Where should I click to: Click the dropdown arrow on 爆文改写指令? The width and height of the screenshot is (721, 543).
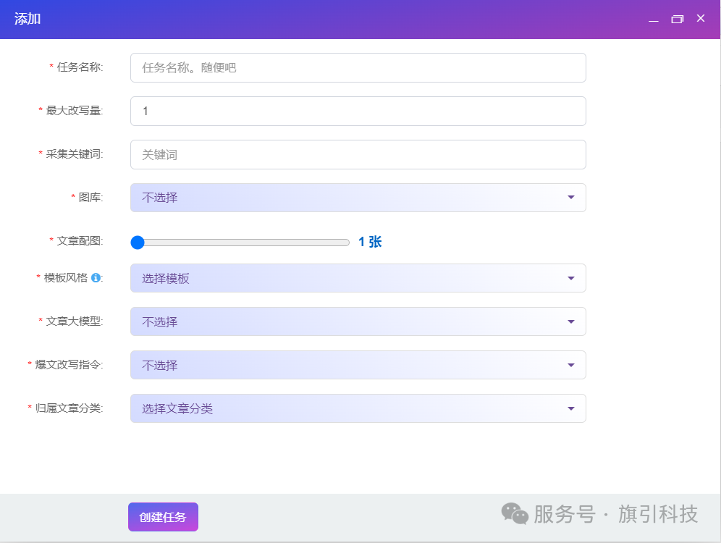pyautogui.click(x=571, y=365)
